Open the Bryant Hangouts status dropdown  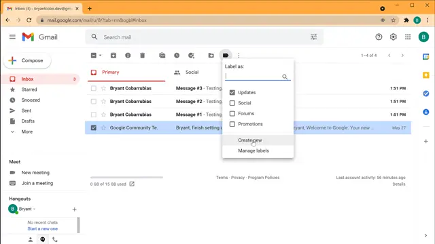(x=34, y=209)
